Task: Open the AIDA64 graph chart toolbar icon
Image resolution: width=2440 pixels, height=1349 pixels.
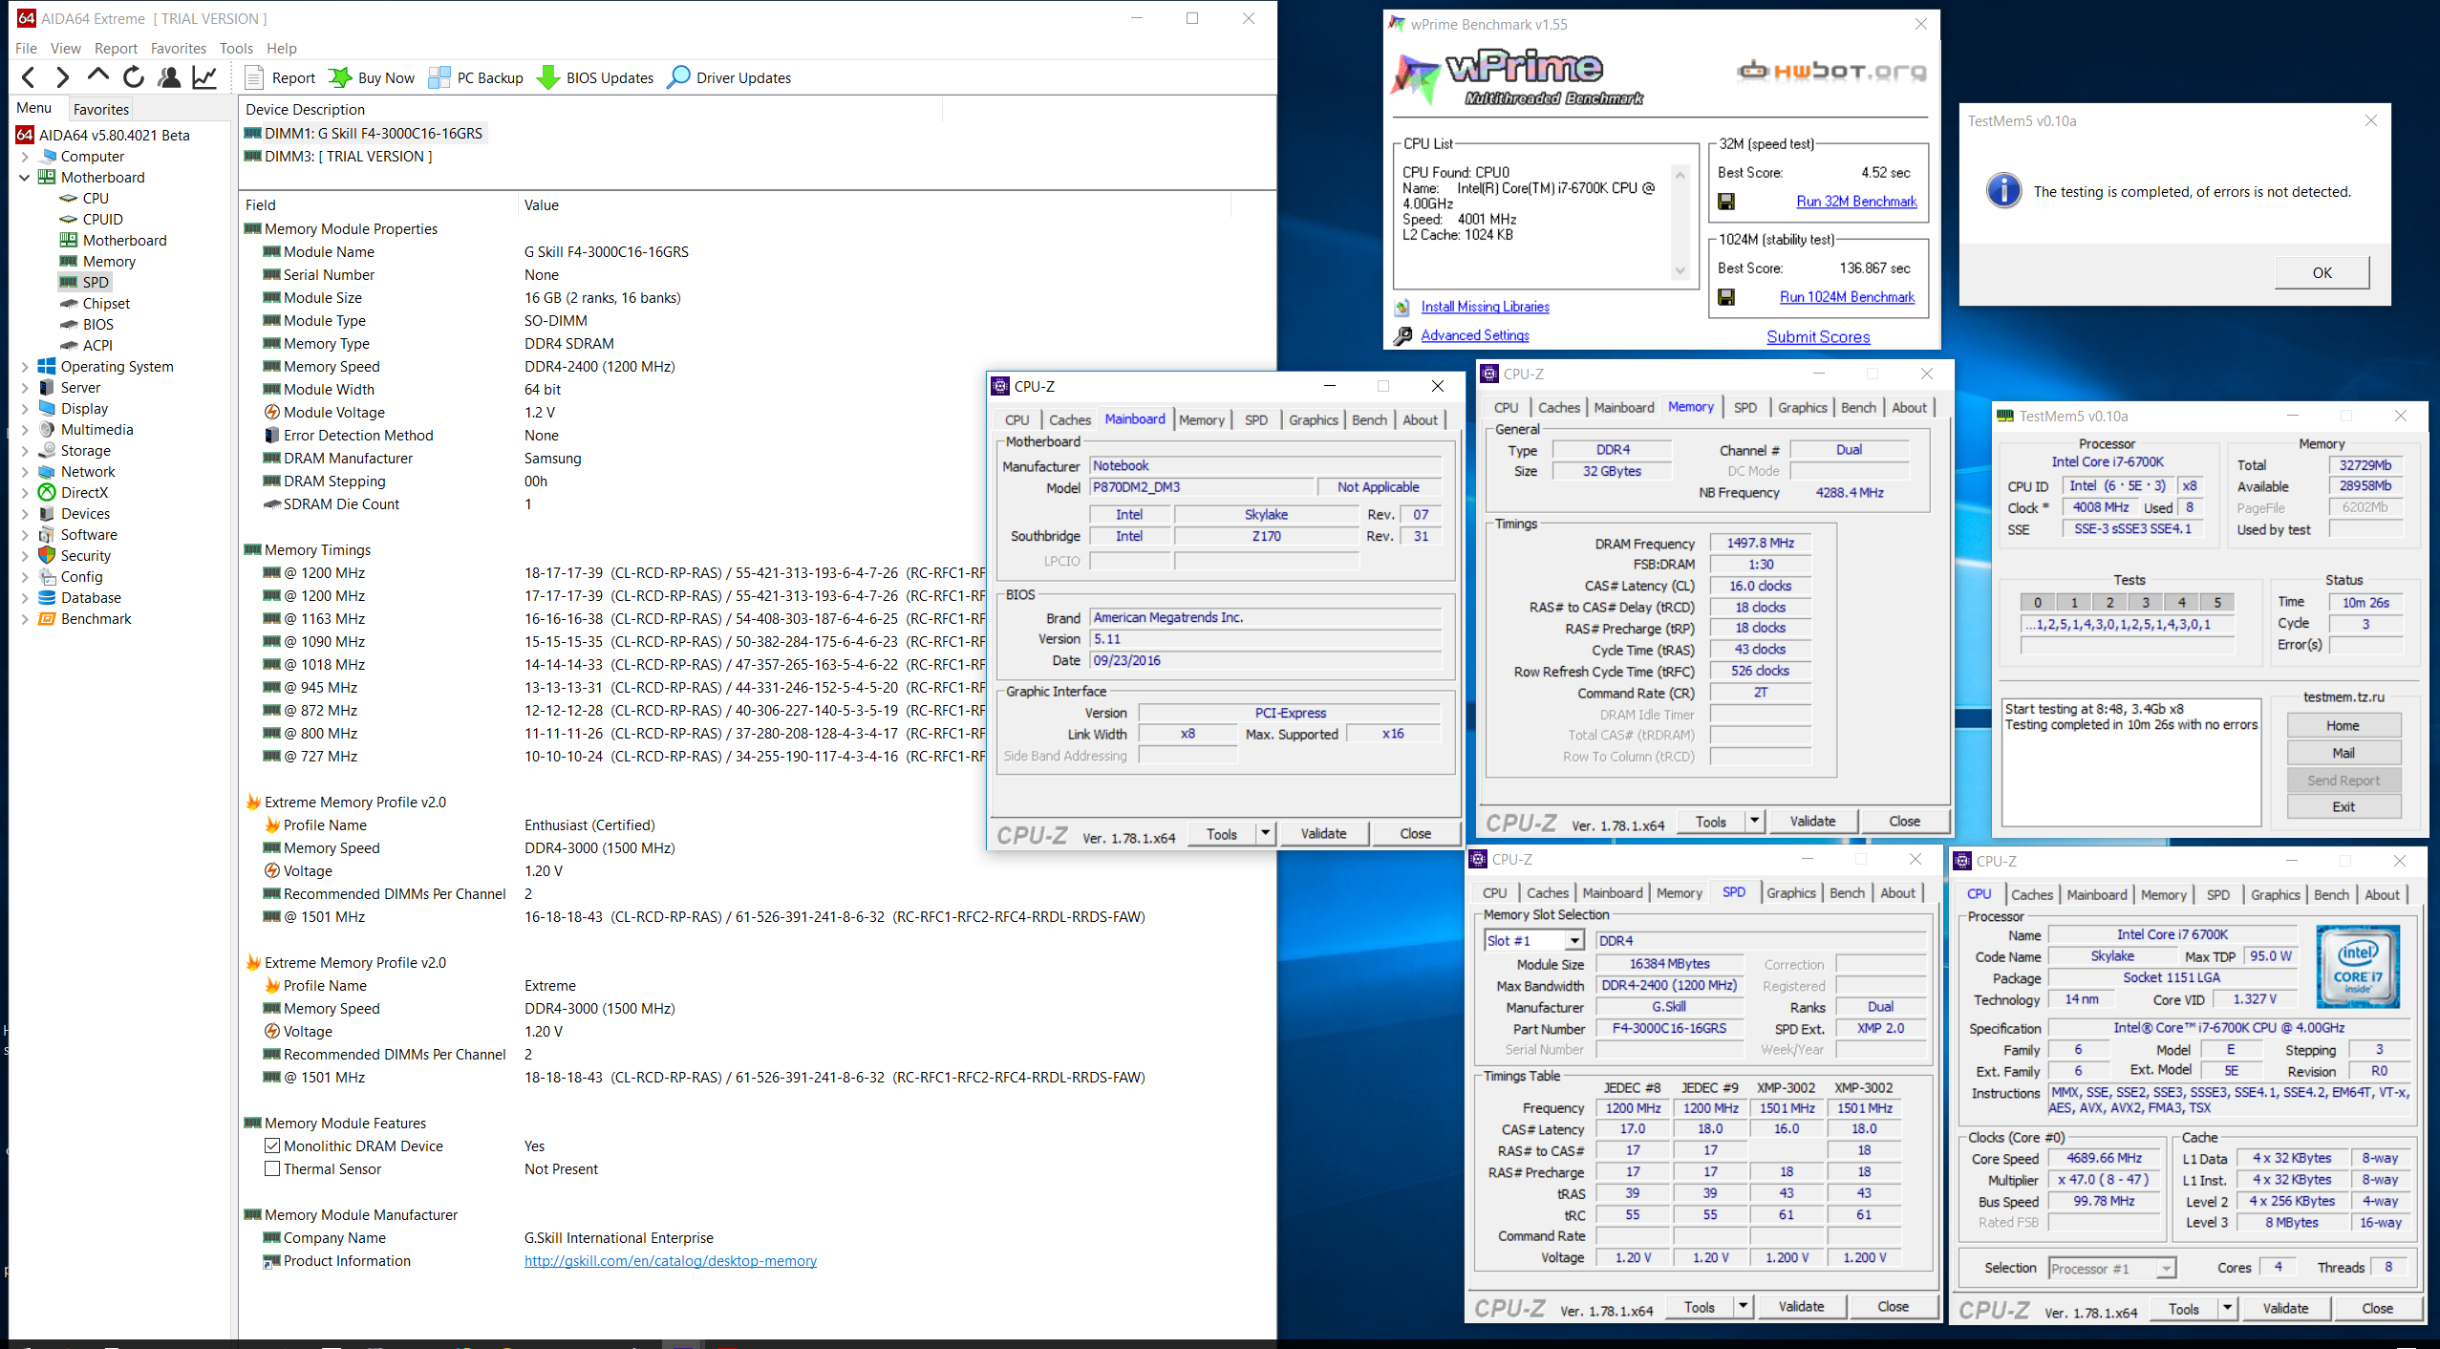Action: pos(204,77)
